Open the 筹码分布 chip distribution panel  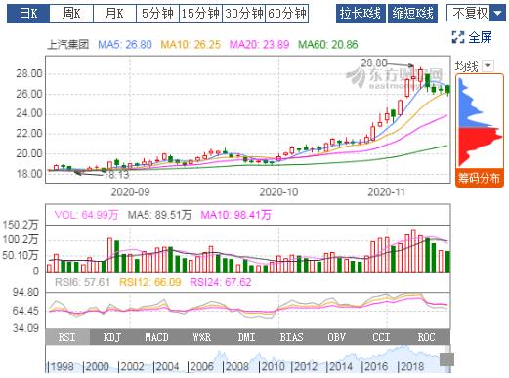point(479,178)
